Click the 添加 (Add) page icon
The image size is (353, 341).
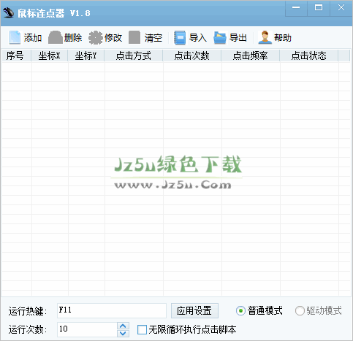(15, 37)
